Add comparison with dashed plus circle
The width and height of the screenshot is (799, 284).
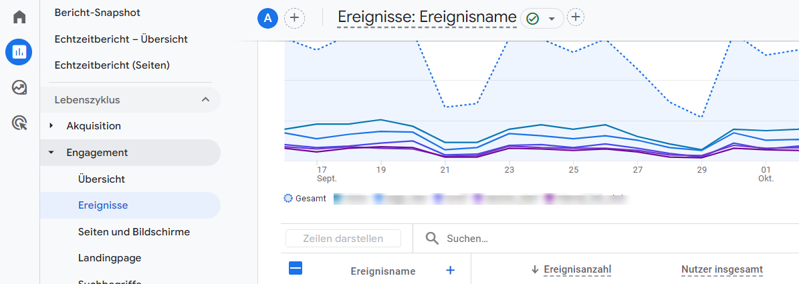(294, 18)
